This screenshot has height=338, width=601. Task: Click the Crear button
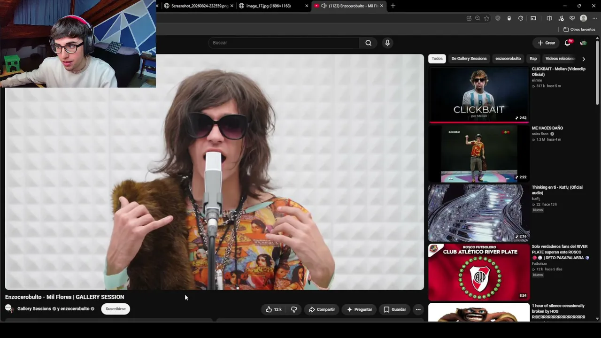546,43
